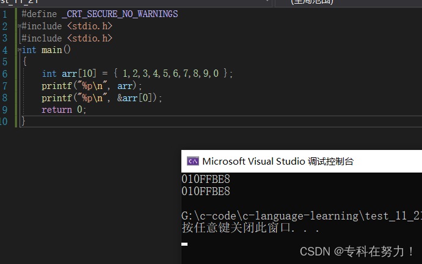Click the main function name
Screen dimensions: 422x264
tap(52, 50)
